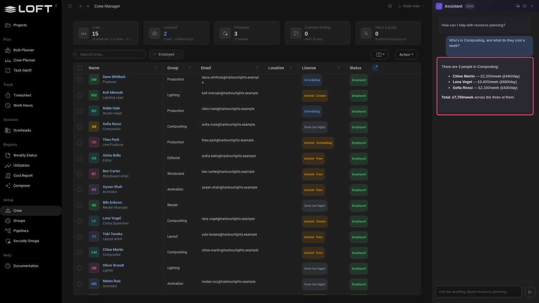The width and height of the screenshot is (539, 303).
Task: Open the Crew Planner sidebar icon
Action: pos(8,60)
